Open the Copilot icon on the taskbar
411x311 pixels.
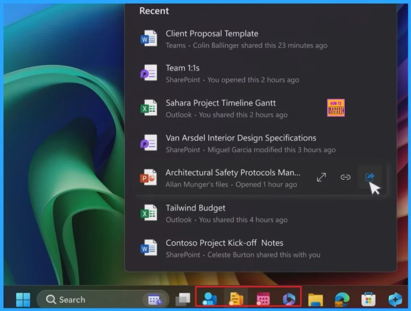(395, 299)
